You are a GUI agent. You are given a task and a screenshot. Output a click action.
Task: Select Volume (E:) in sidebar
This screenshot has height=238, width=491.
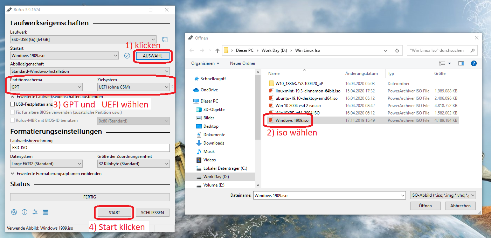(214, 185)
